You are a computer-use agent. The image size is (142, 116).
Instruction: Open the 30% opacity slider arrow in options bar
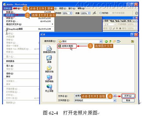(71, 13)
